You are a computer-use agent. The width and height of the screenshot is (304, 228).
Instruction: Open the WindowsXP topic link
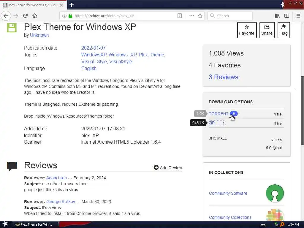tap(94, 55)
